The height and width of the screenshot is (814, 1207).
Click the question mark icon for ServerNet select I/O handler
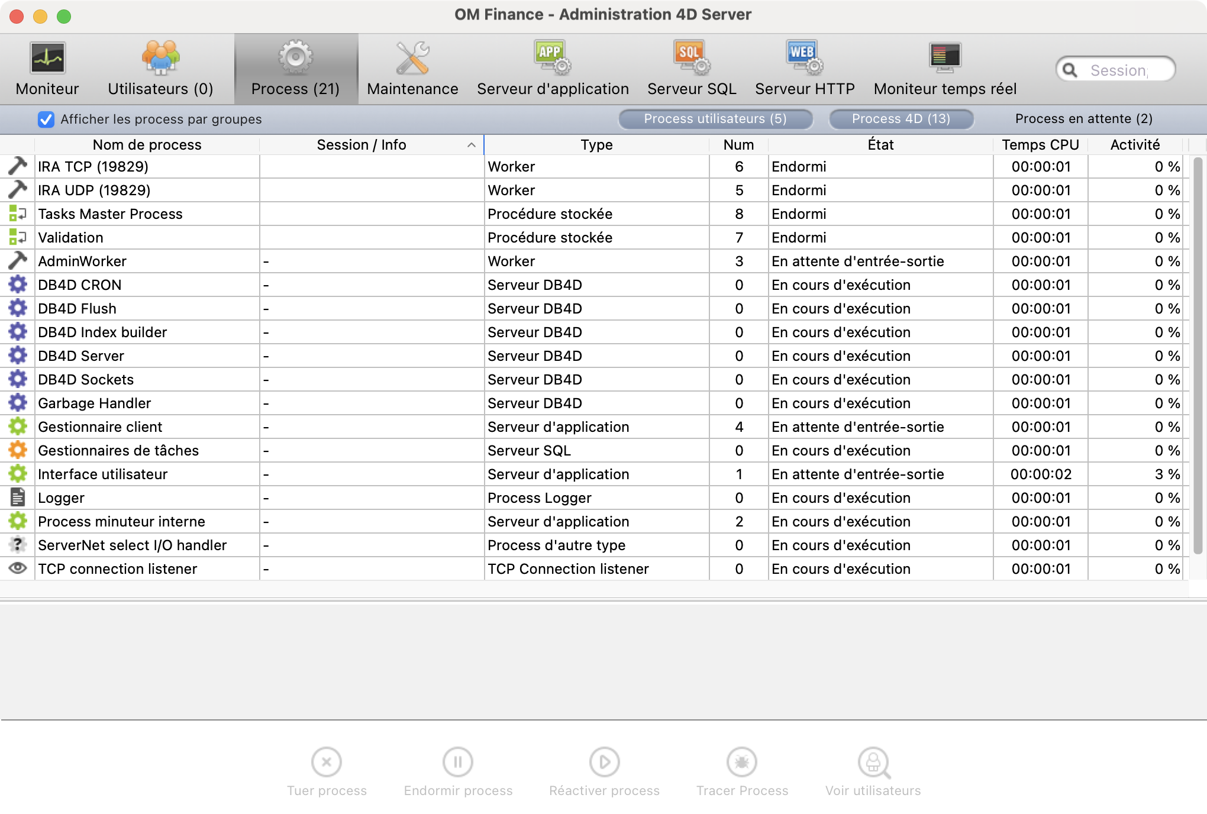point(18,545)
